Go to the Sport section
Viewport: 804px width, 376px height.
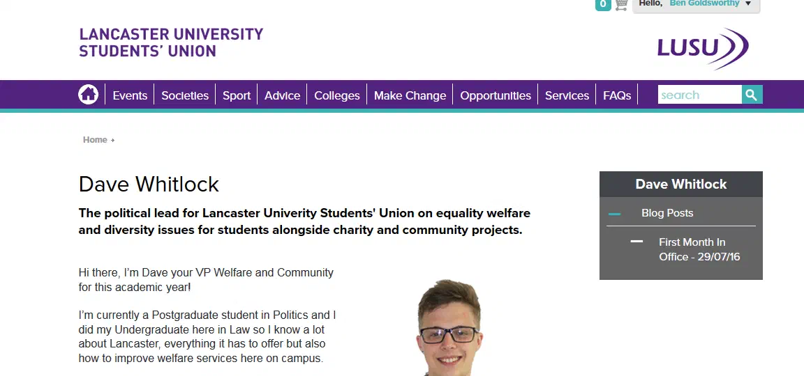pos(237,95)
